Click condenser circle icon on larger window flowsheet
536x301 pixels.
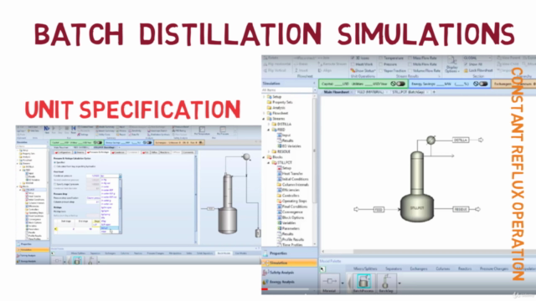pos(431,140)
